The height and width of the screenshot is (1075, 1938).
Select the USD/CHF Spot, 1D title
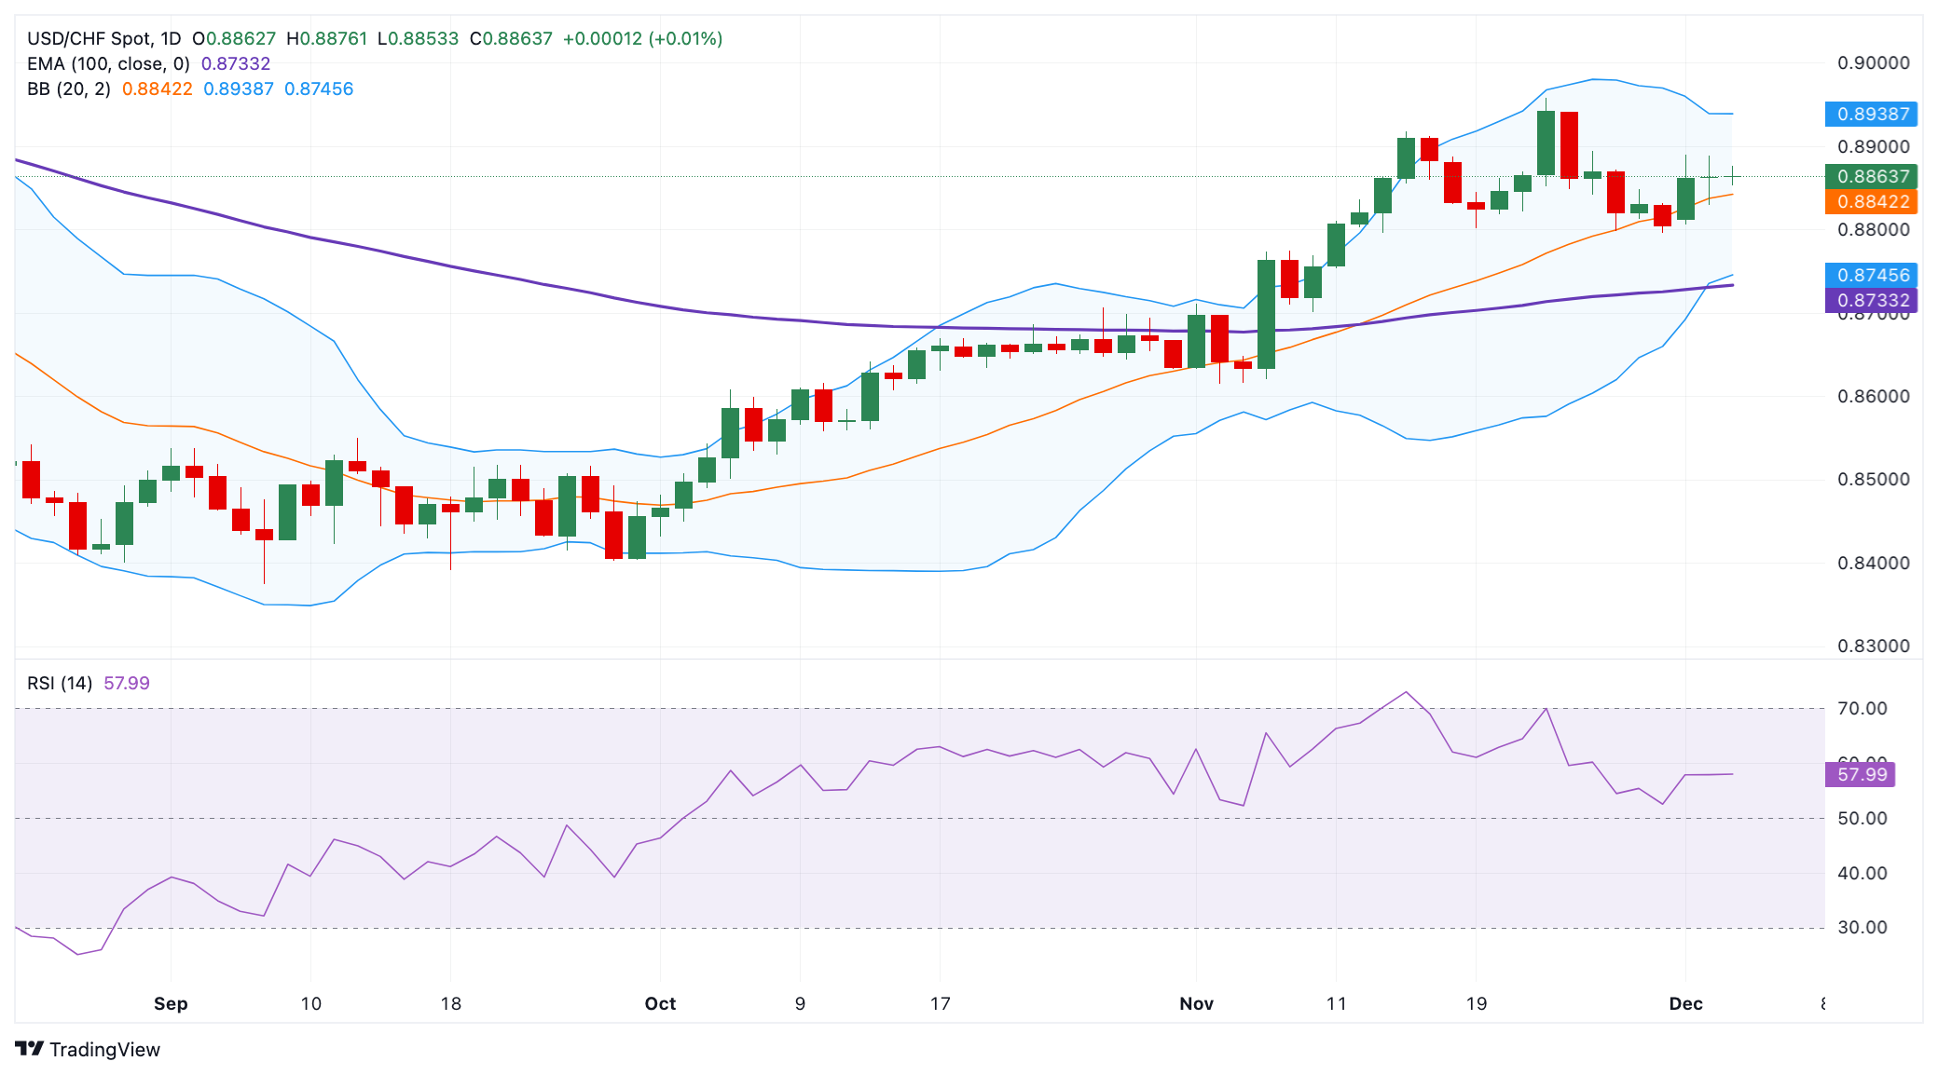pyautogui.click(x=103, y=38)
